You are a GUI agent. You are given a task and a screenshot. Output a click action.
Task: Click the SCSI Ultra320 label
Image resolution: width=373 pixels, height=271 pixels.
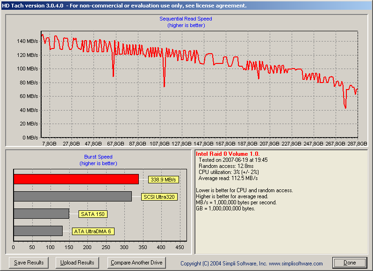[x=159, y=197]
